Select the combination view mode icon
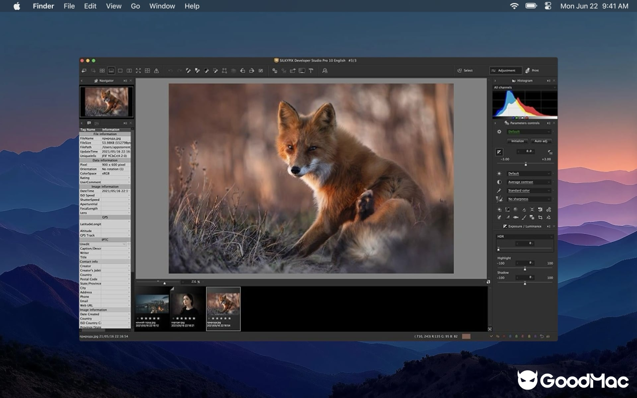The width and height of the screenshot is (637, 398). (x=111, y=71)
